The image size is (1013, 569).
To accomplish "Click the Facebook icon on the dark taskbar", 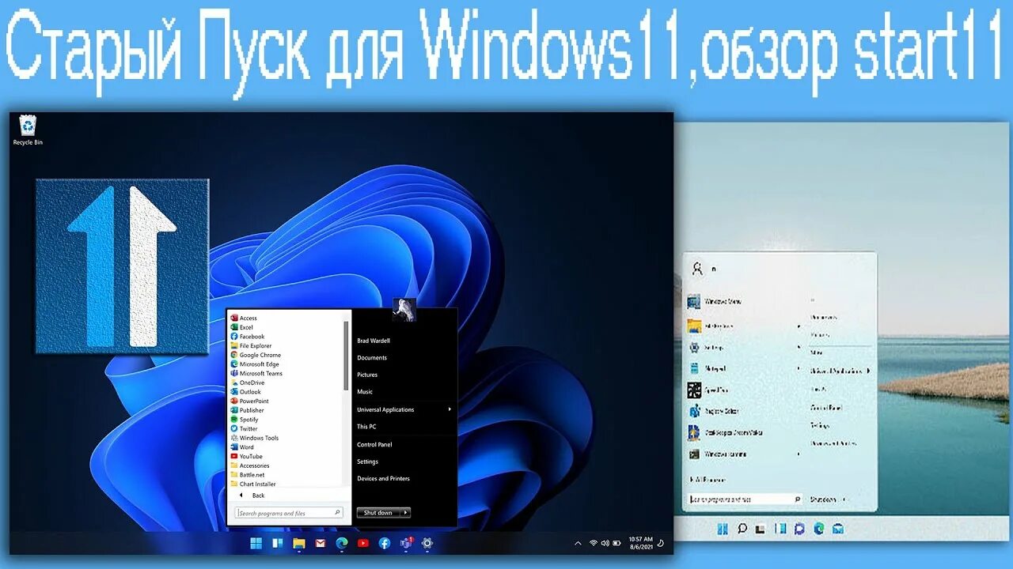I will click(x=385, y=543).
